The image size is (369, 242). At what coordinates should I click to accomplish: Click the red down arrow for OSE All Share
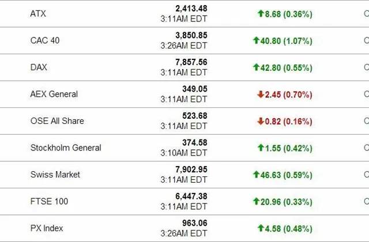click(261, 121)
